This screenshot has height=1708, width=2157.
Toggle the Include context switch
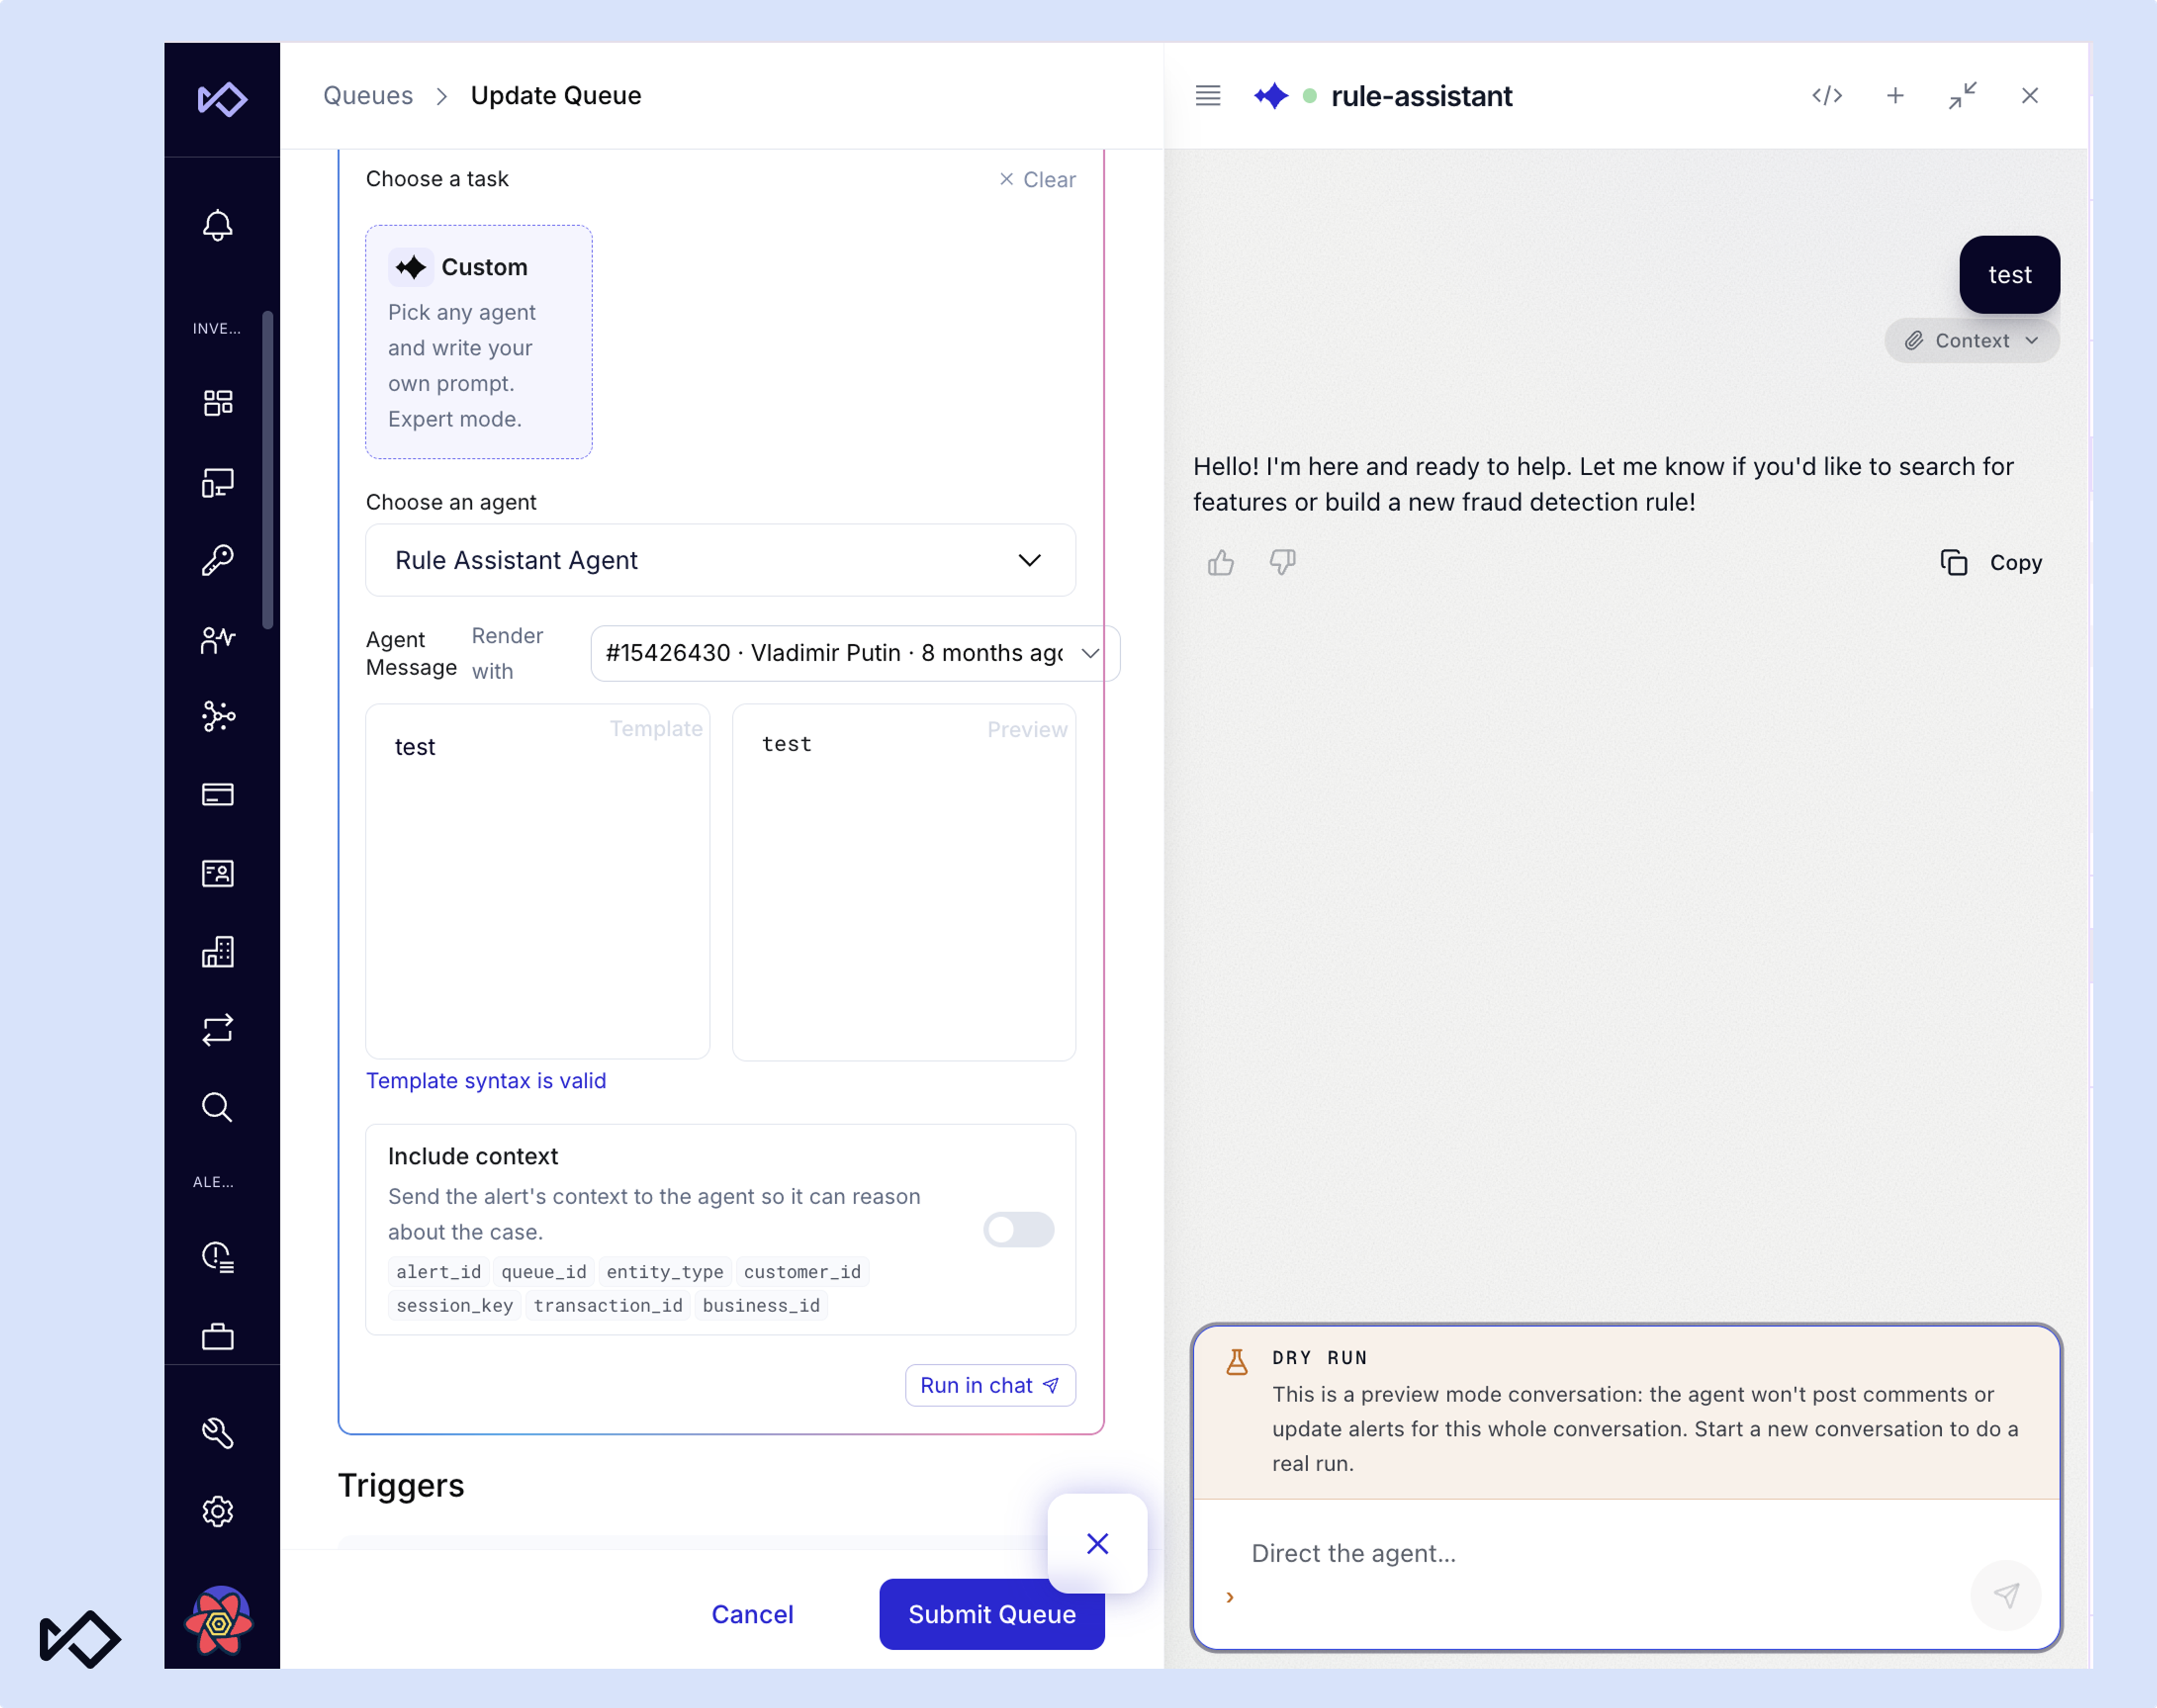[1018, 1229]
